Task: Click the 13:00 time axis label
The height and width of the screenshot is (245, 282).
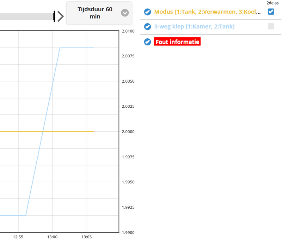Action: tap(52, 237)
